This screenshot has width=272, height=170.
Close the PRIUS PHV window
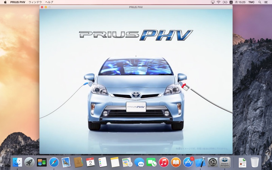click(x=42, y=7)
